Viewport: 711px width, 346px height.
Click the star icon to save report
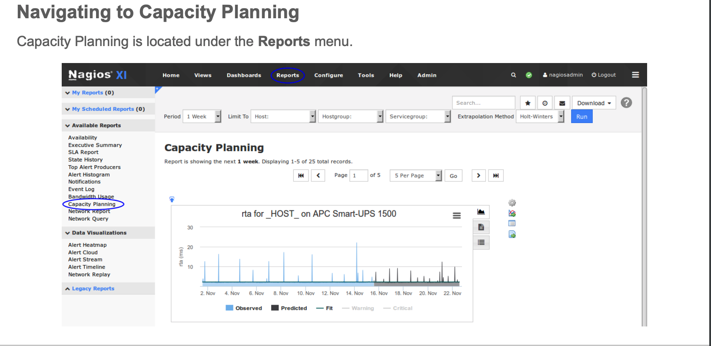point(528,103)
